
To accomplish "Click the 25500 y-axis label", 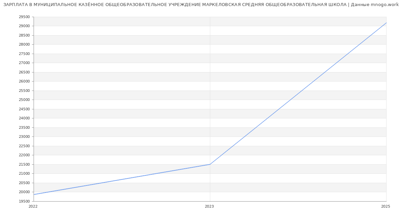I will tap(25, 91).
